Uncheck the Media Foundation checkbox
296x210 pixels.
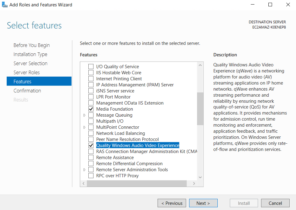pos(91,109)
